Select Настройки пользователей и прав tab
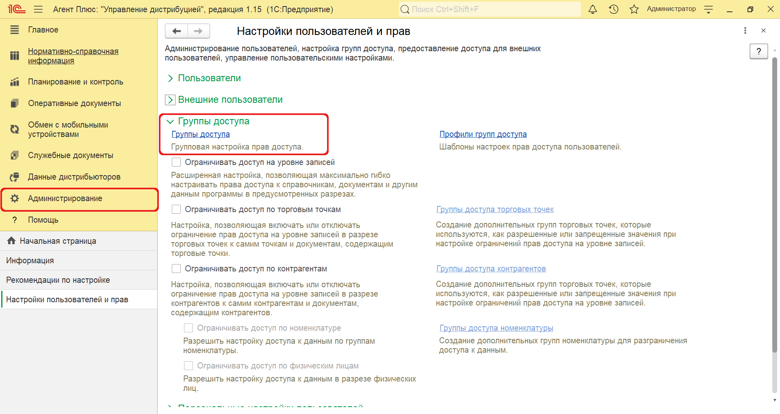This screenshot has height=414, width=780. click(x=78, y=299)
